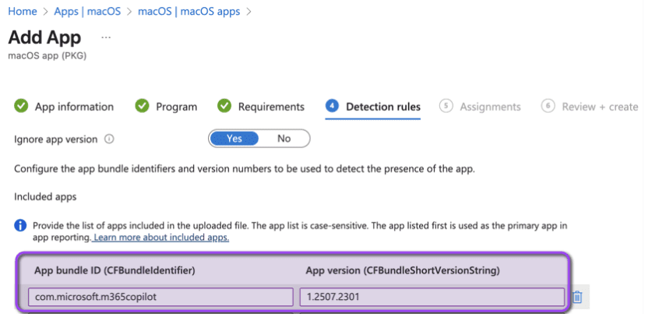Go to macOS | macOS apps breadcrumb
The width and height of the screenshot is (645, 314).
pos(189,12)
